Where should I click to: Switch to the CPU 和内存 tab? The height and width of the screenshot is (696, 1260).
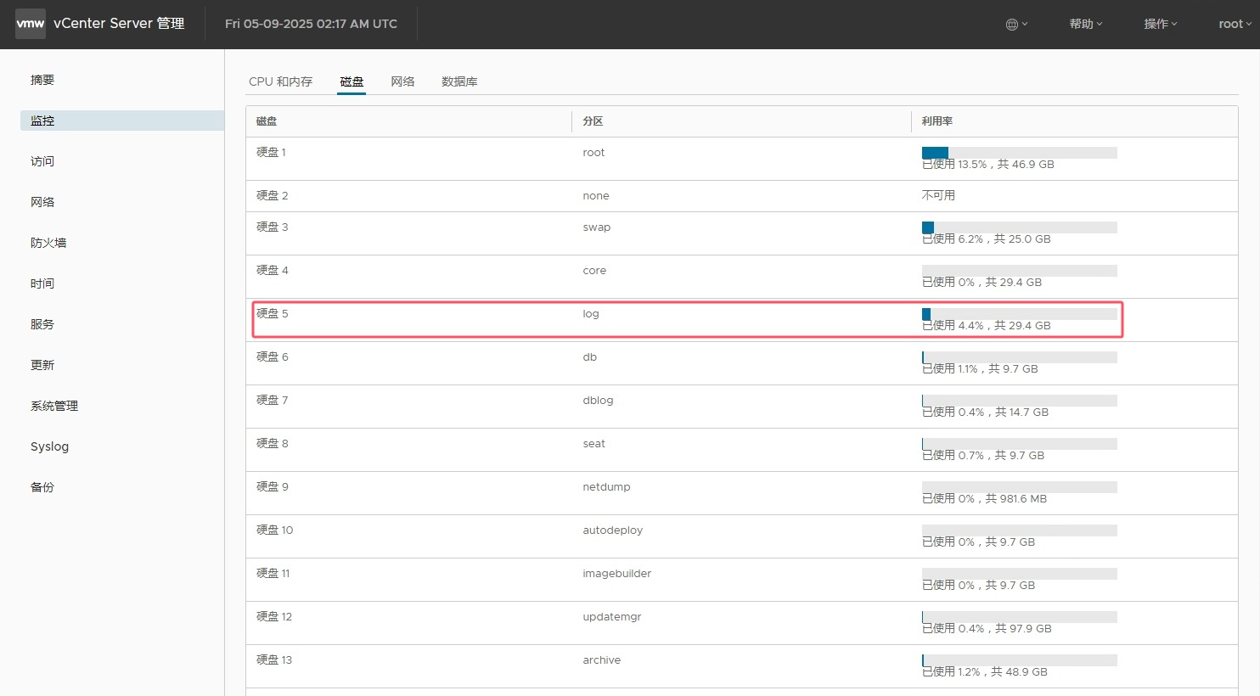click(x=280, y=81)
